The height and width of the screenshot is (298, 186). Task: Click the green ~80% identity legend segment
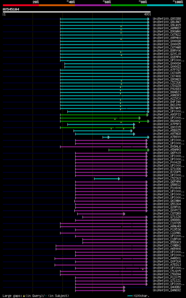tap(129, 5)
